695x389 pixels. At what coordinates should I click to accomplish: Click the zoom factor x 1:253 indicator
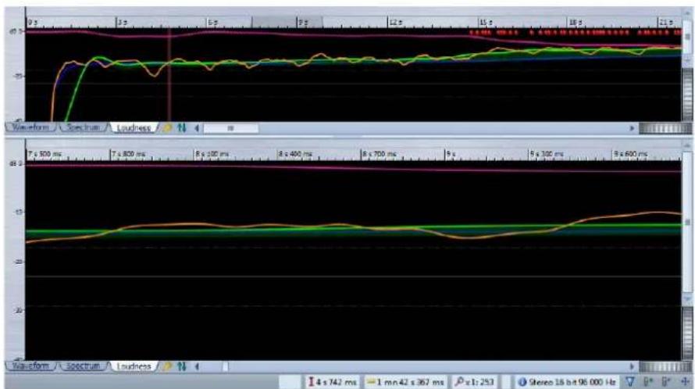(474, 382)
